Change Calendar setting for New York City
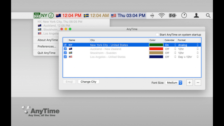 [170, 45]
